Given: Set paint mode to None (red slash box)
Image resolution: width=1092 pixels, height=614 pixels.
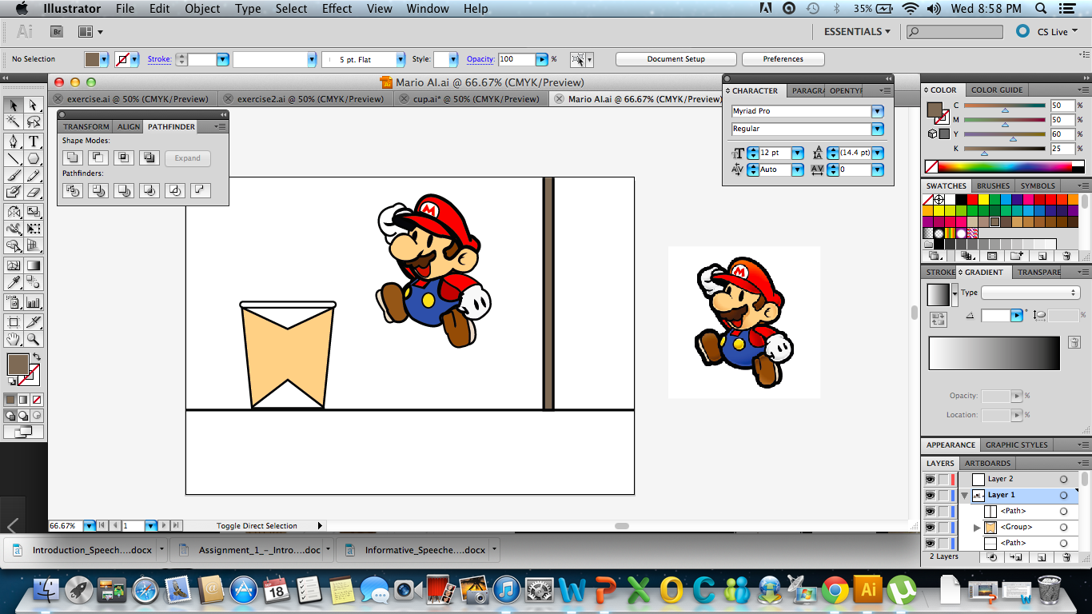Looking at the screenshot, I should [37, 399].
